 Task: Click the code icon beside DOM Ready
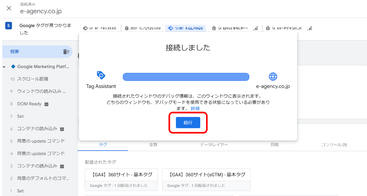[46, 104]
